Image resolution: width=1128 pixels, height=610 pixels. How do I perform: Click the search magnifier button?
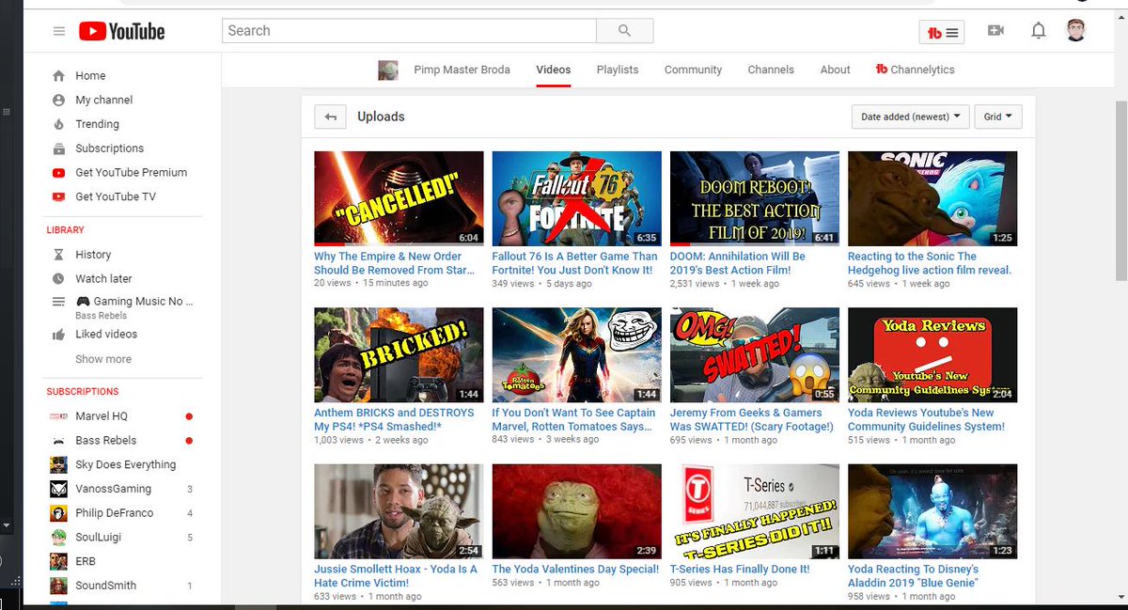click(x=625, y=31)
